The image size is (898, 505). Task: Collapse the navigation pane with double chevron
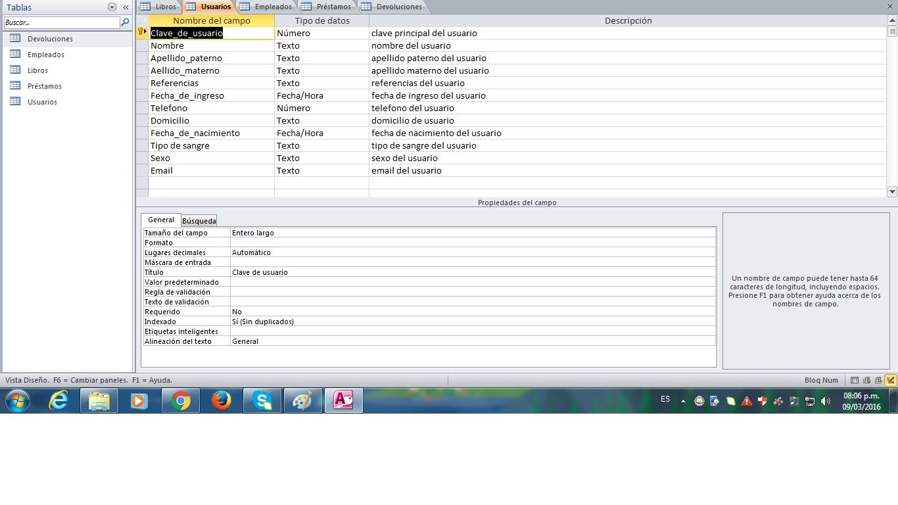(x=126, y=7)
